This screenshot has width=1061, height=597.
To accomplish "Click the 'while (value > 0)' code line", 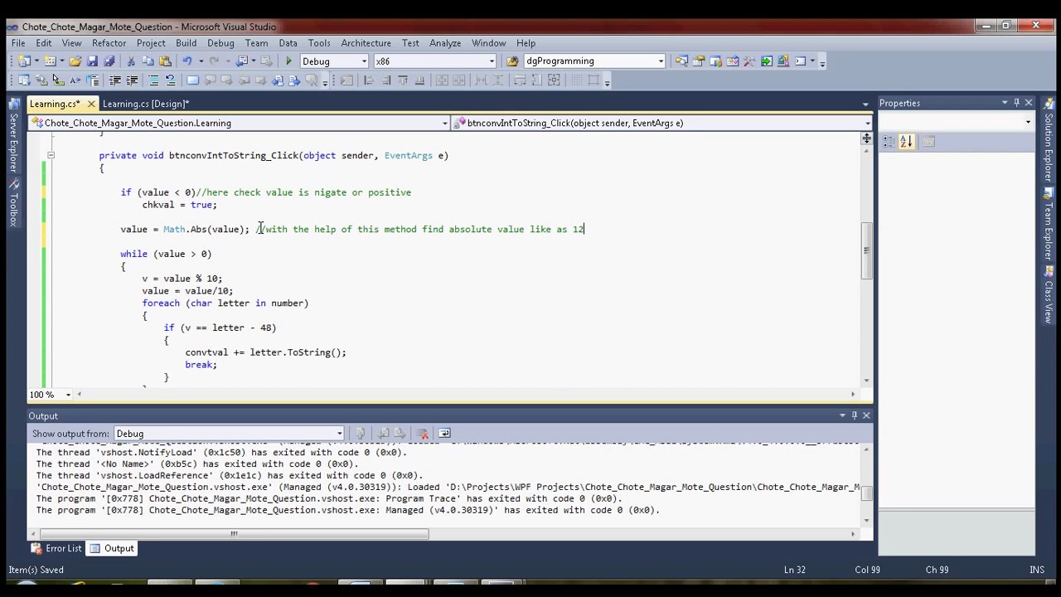I will click(x=166, y=254).
